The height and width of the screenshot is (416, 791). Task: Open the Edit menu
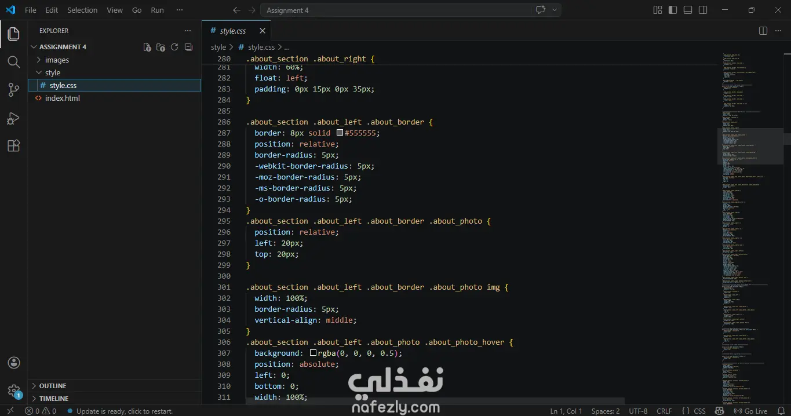pos(52,10)
